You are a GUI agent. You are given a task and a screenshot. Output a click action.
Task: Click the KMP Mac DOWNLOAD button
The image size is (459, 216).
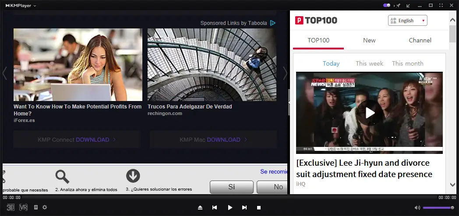pyautogui.click(x=213, y=140)
